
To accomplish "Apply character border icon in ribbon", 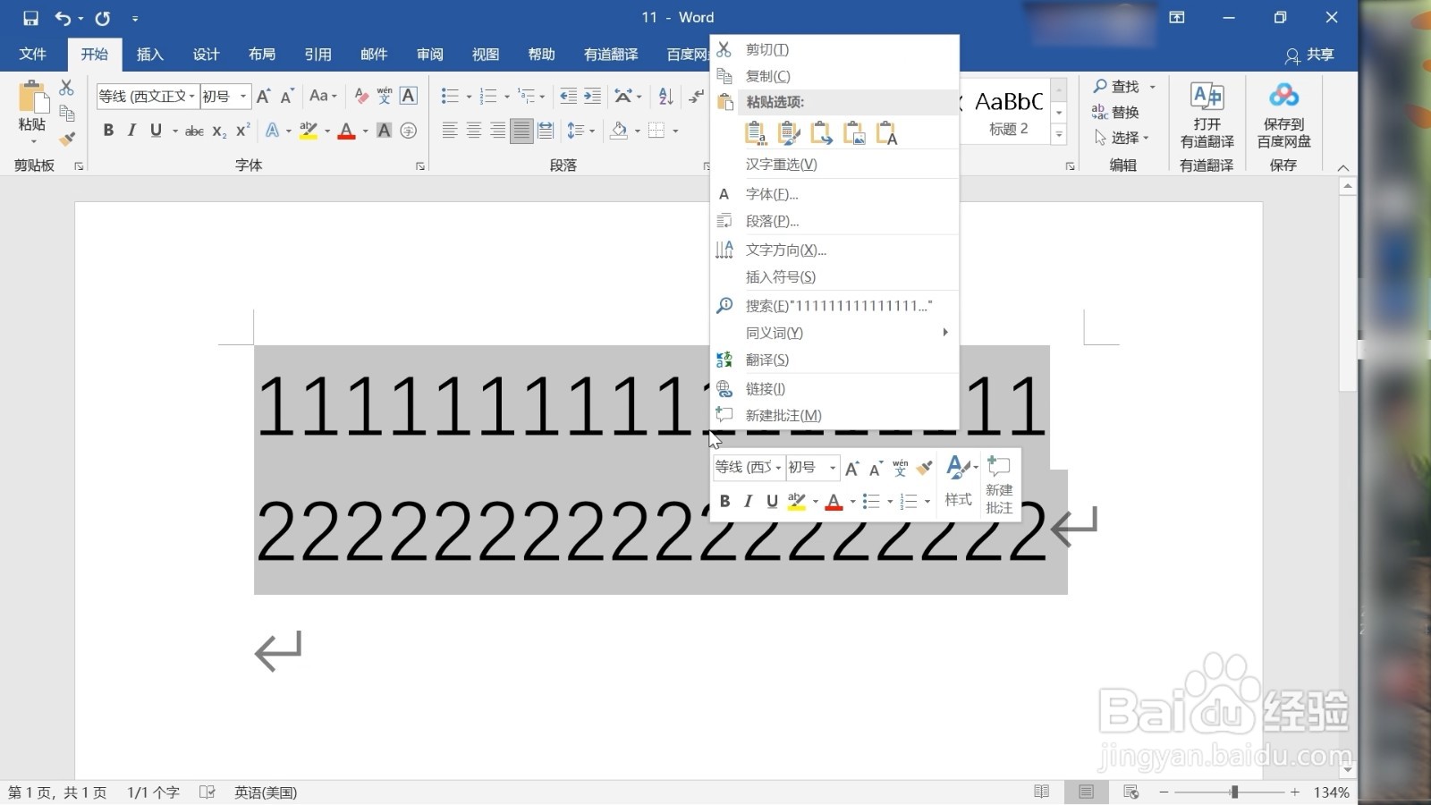I will 409,96.
